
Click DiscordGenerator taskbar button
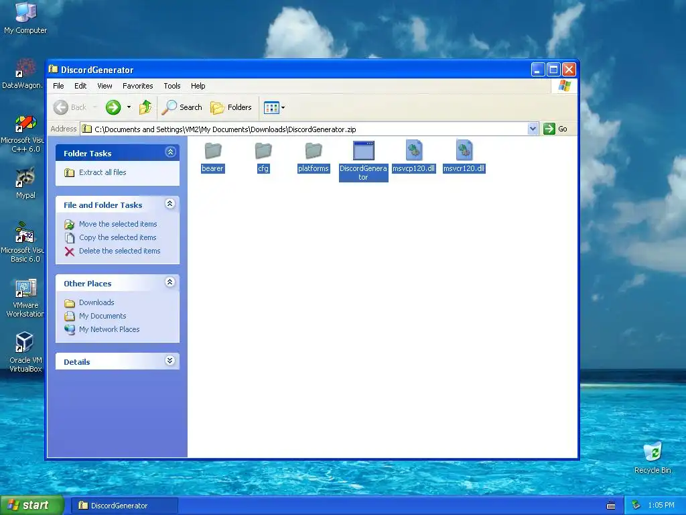pos(125,506)
